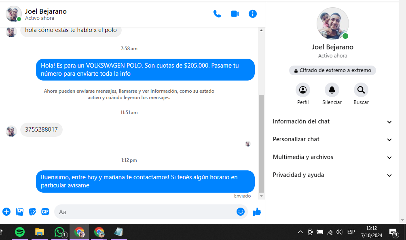Open the sticker picker

pos(32,212)
